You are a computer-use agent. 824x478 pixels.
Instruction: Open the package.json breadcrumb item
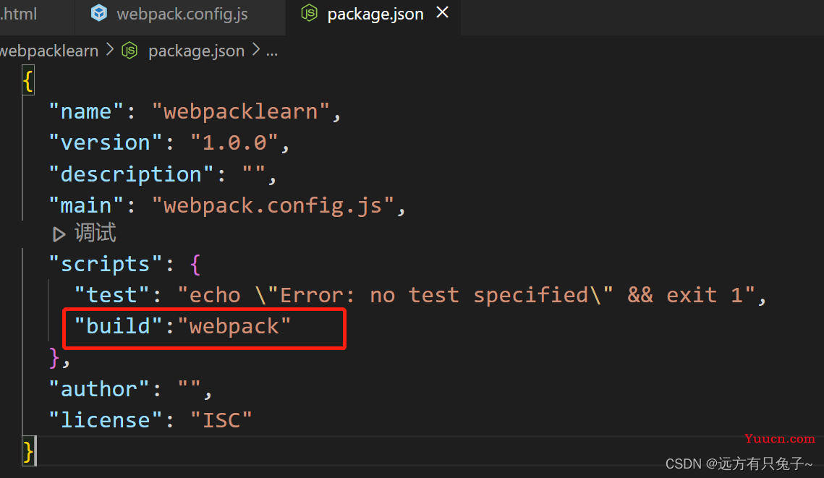pyautogui.click(x=196, y=51)
